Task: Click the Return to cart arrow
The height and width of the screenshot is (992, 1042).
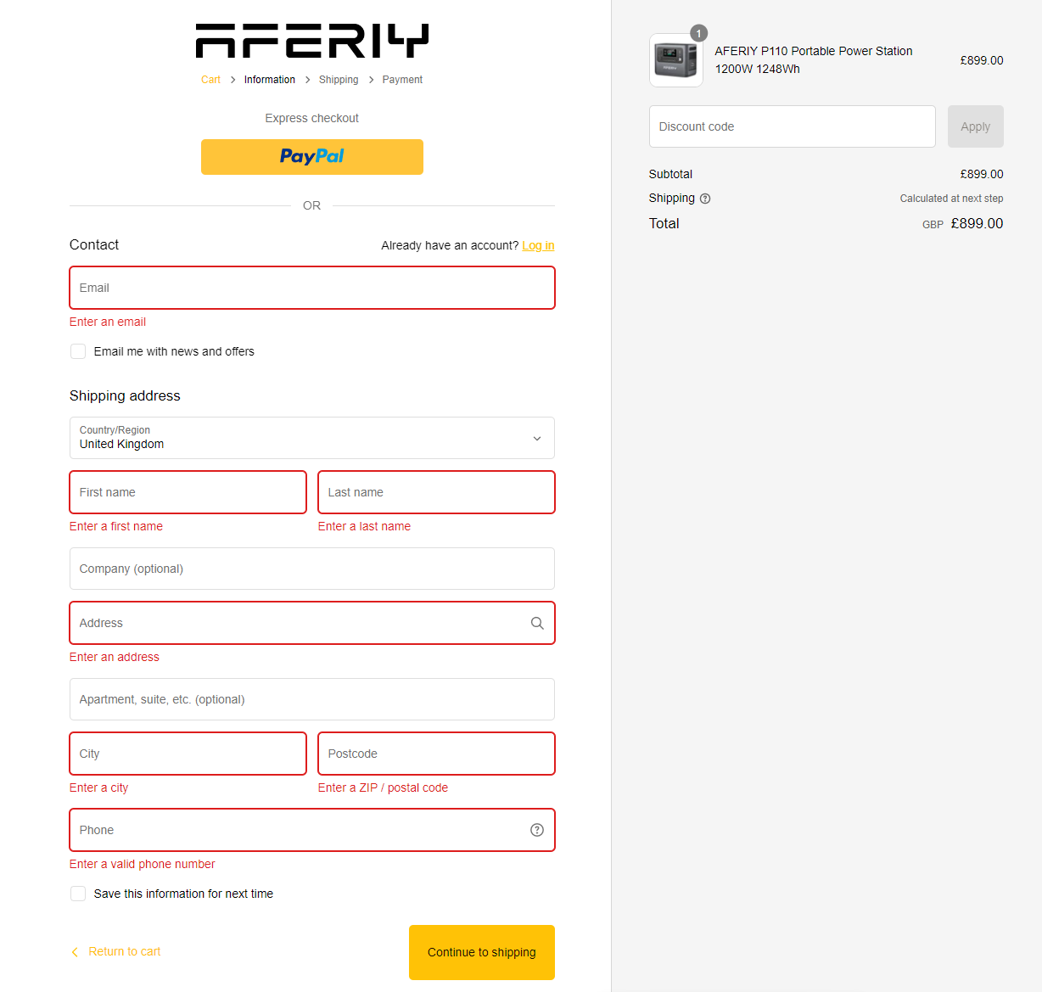Action: coord(75,952)
